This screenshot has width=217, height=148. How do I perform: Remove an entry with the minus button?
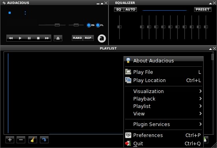click(x=21, y=140)
